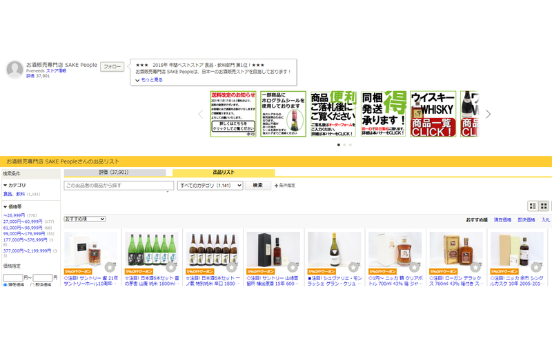Open the 商品ご落札後にご覧ください banner
This screenshot has width=552, height=345.
tap(333, 114)
